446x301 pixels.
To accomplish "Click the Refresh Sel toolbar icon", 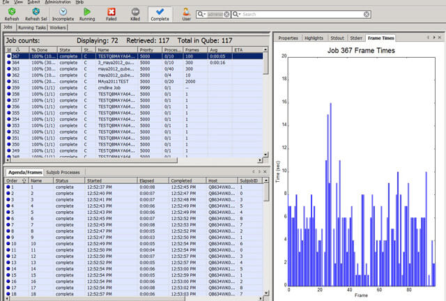I will tap(36, 14).
